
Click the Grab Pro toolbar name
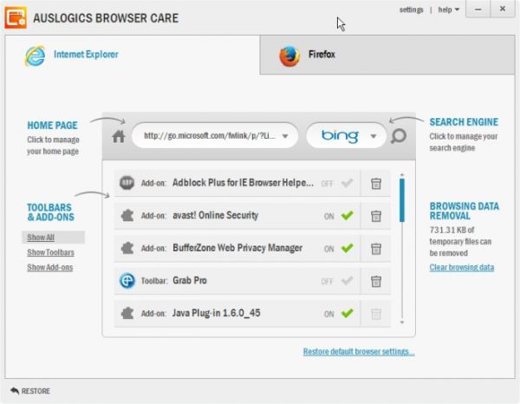[190, 281]
